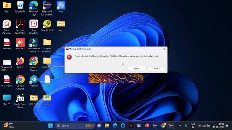Select the Resume PDF file icon
The width and height of the screenshot is (232, 130).
7,44
